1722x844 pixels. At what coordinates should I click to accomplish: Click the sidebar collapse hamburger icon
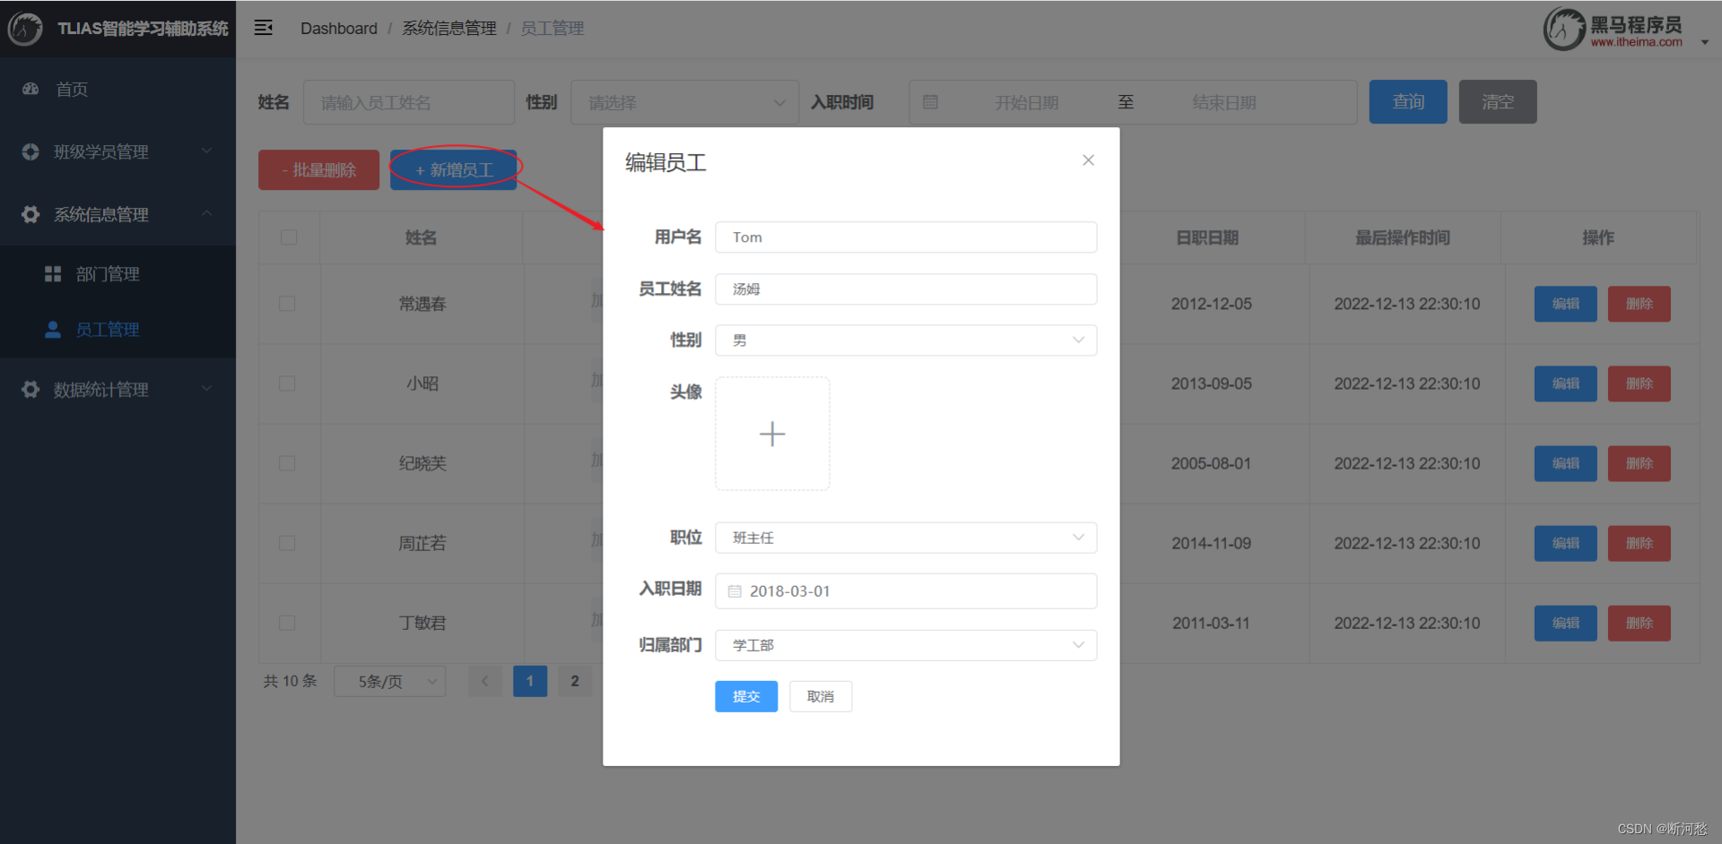click(x=263, y=27)
